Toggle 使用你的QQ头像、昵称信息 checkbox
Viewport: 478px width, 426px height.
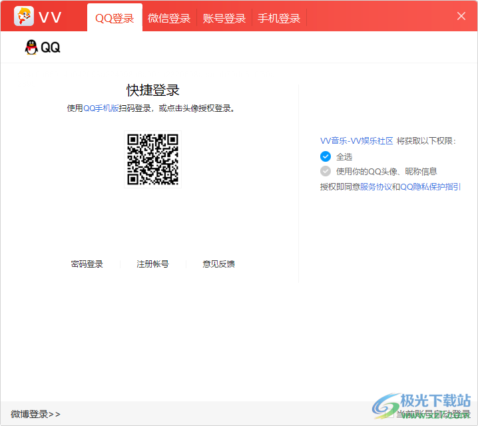pos(326,171)
